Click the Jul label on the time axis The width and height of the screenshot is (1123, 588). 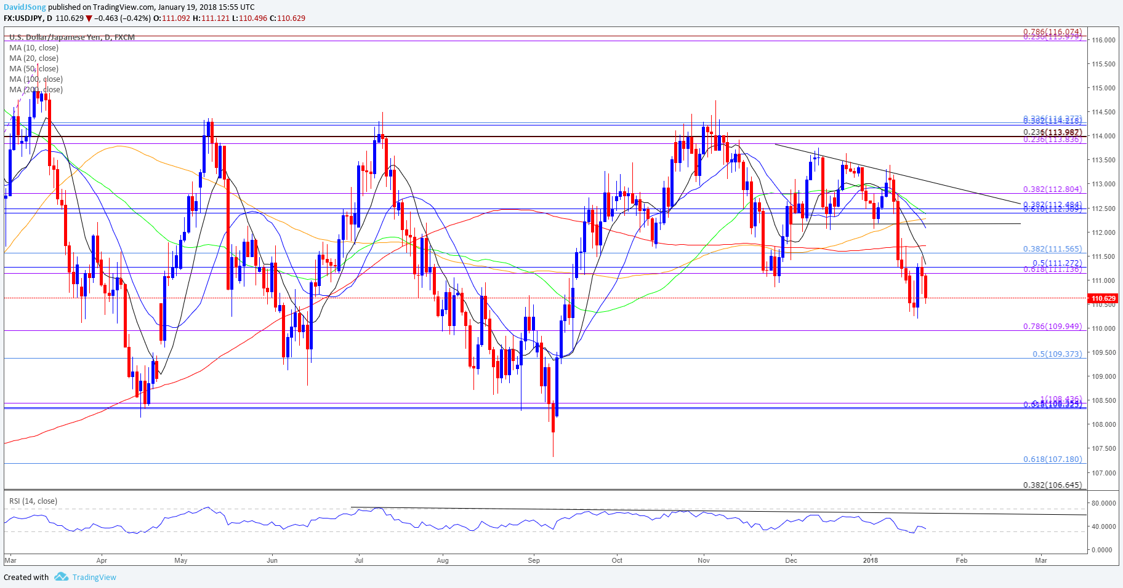(359, 560)
